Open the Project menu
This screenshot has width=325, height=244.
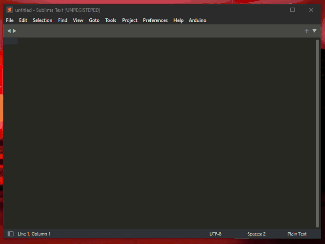pyautogui.click(x=129, y=20)
